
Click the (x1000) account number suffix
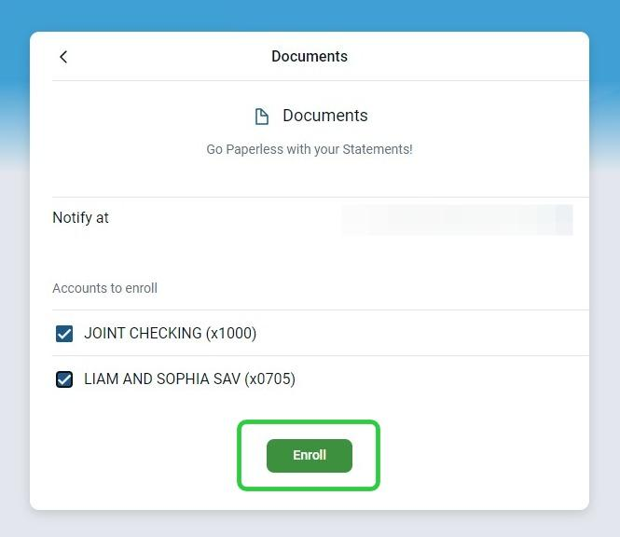(x=231, y=334)
